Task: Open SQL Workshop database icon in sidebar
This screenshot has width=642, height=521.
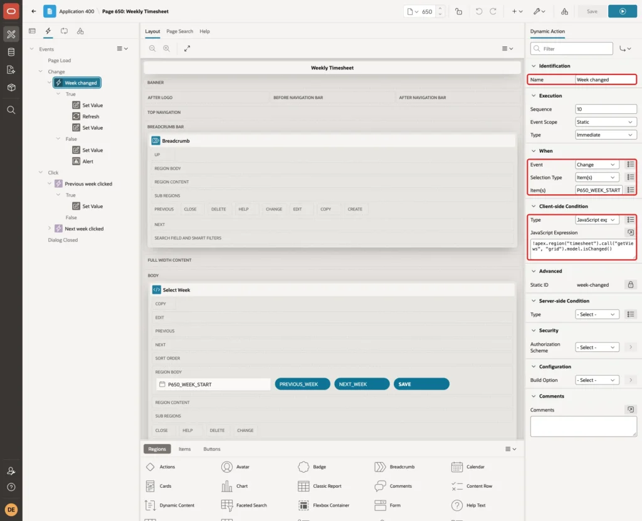Action: (x=11, y=52)
